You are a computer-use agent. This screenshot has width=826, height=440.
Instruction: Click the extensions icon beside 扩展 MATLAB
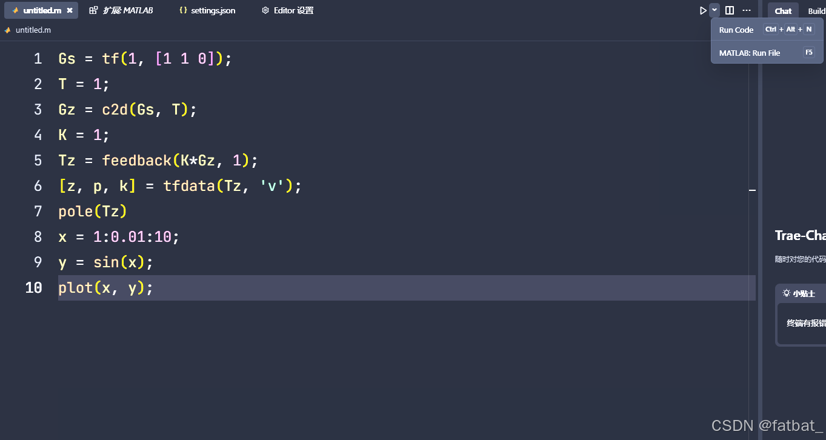[94, 10]
